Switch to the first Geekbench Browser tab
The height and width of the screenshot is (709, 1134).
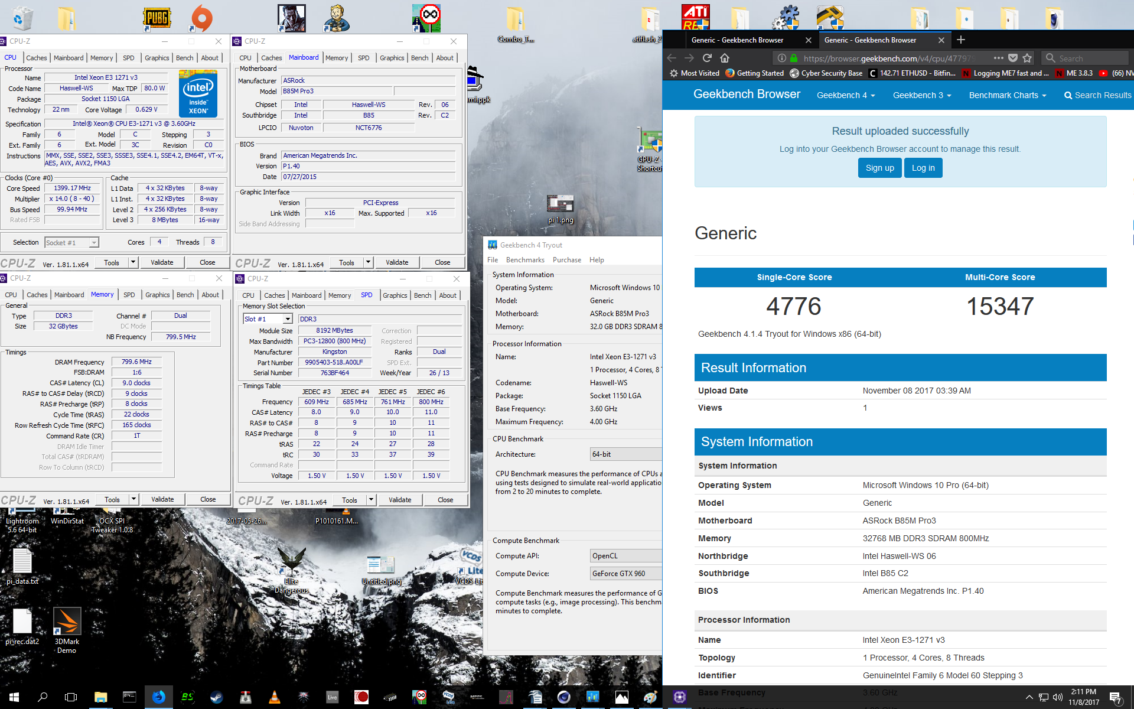pos(737,40)
